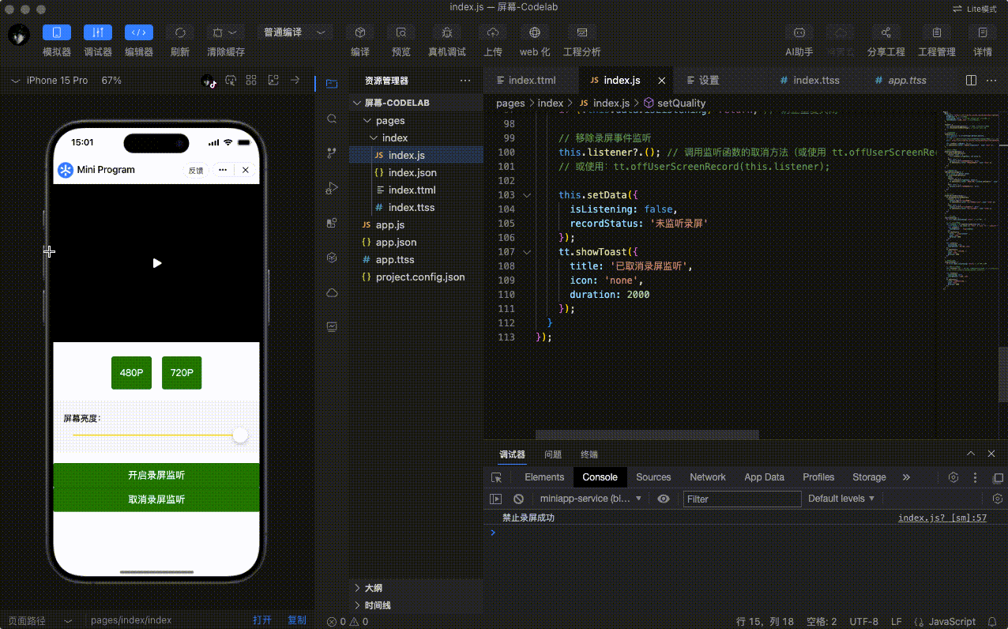Click the 屏幕亮度 brightness slider handle
Image resolution: width=1008 pixels, height=629 pixels.
(240, 435)
